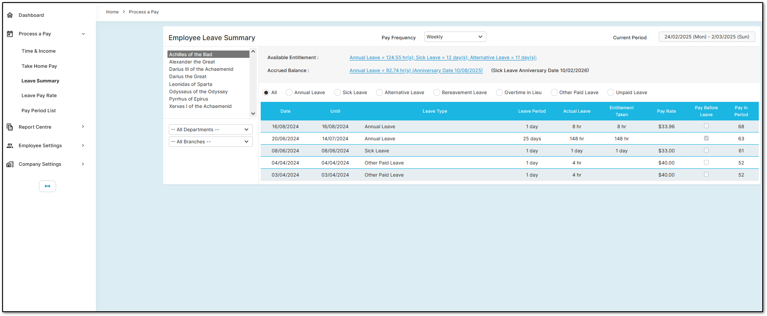Open the Take Home Pay menu item
The width and height of the screenshot is (767, 316).
[39, 66]
